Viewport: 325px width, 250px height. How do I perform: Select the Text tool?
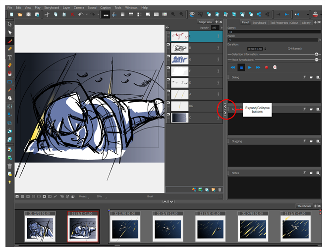10,57
